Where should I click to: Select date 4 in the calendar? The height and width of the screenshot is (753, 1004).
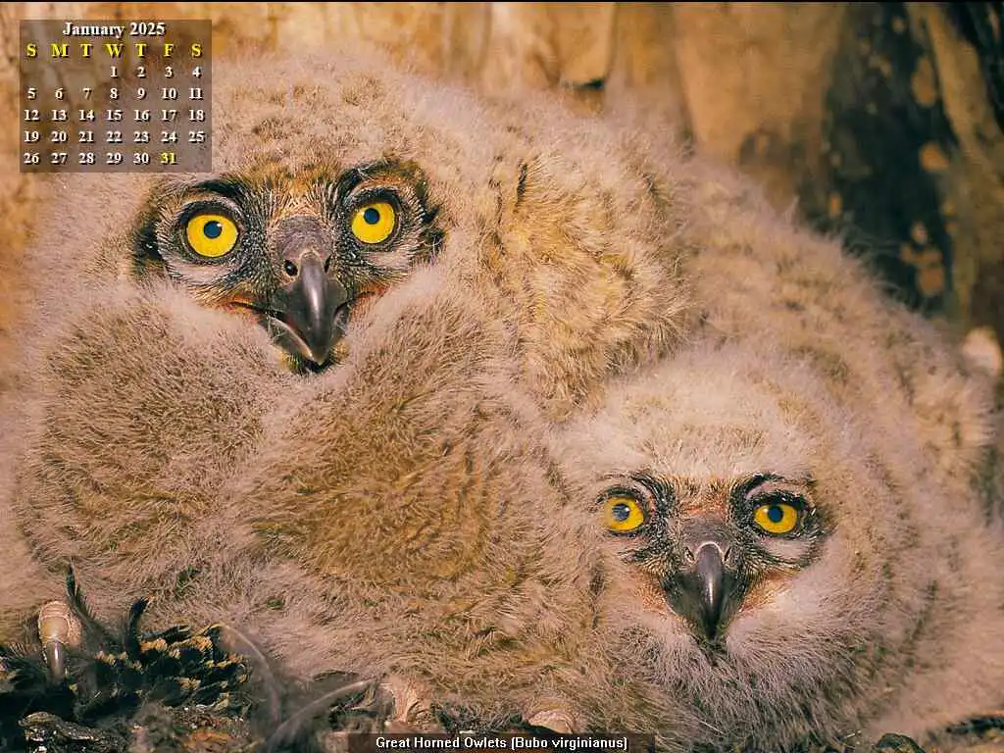(196, 72)
